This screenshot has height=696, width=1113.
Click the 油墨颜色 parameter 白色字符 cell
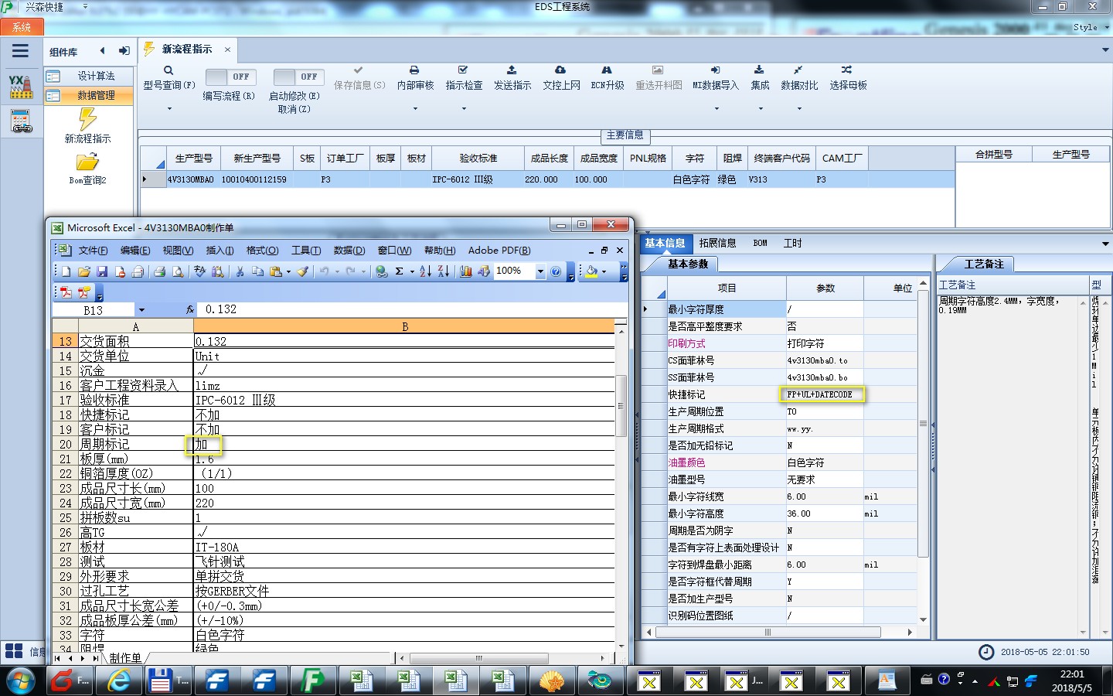click(824, 462)
